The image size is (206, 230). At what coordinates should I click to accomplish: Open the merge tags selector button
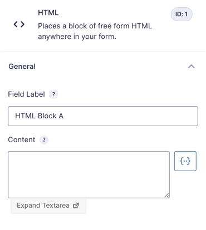185,161
